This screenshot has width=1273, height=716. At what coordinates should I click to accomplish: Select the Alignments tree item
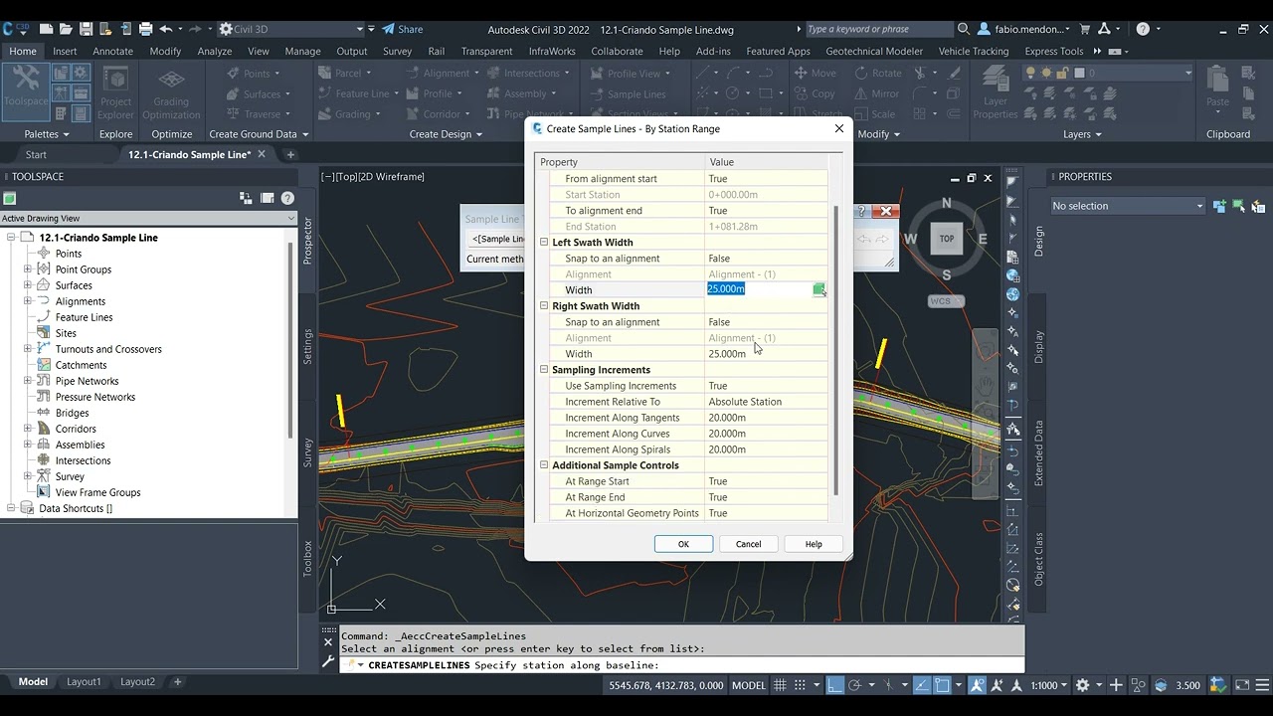point(81,301)
